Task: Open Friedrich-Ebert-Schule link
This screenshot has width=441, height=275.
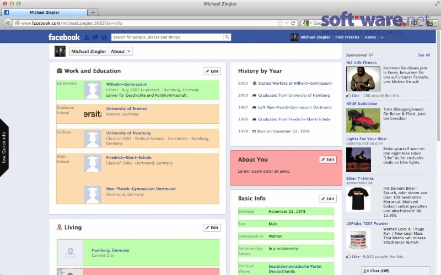Action: tap(128, 157)
